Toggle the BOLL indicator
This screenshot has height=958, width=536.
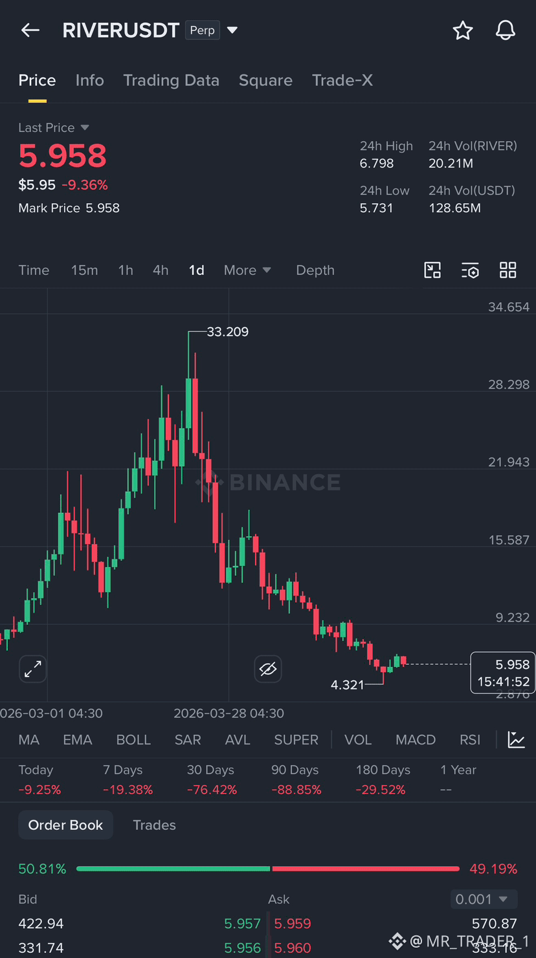click(133, 739)
